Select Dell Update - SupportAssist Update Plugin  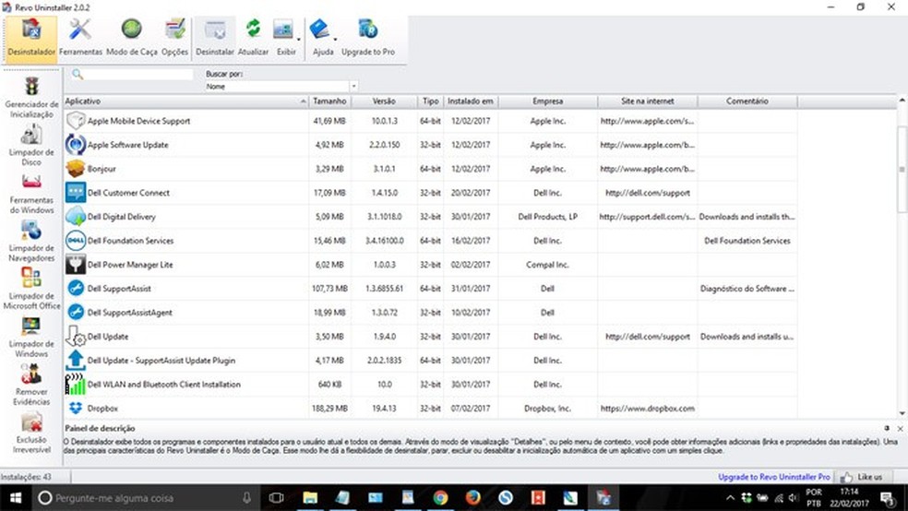pyautogui.click(x=430, y=360)
